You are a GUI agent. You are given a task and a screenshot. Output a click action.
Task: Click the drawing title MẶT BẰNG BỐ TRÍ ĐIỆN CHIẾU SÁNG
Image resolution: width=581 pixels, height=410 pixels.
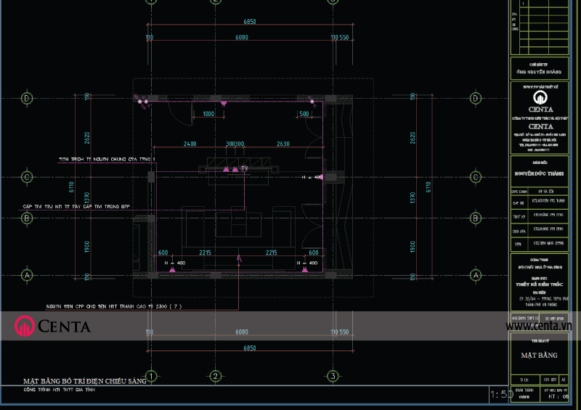(x=85, y=380)
